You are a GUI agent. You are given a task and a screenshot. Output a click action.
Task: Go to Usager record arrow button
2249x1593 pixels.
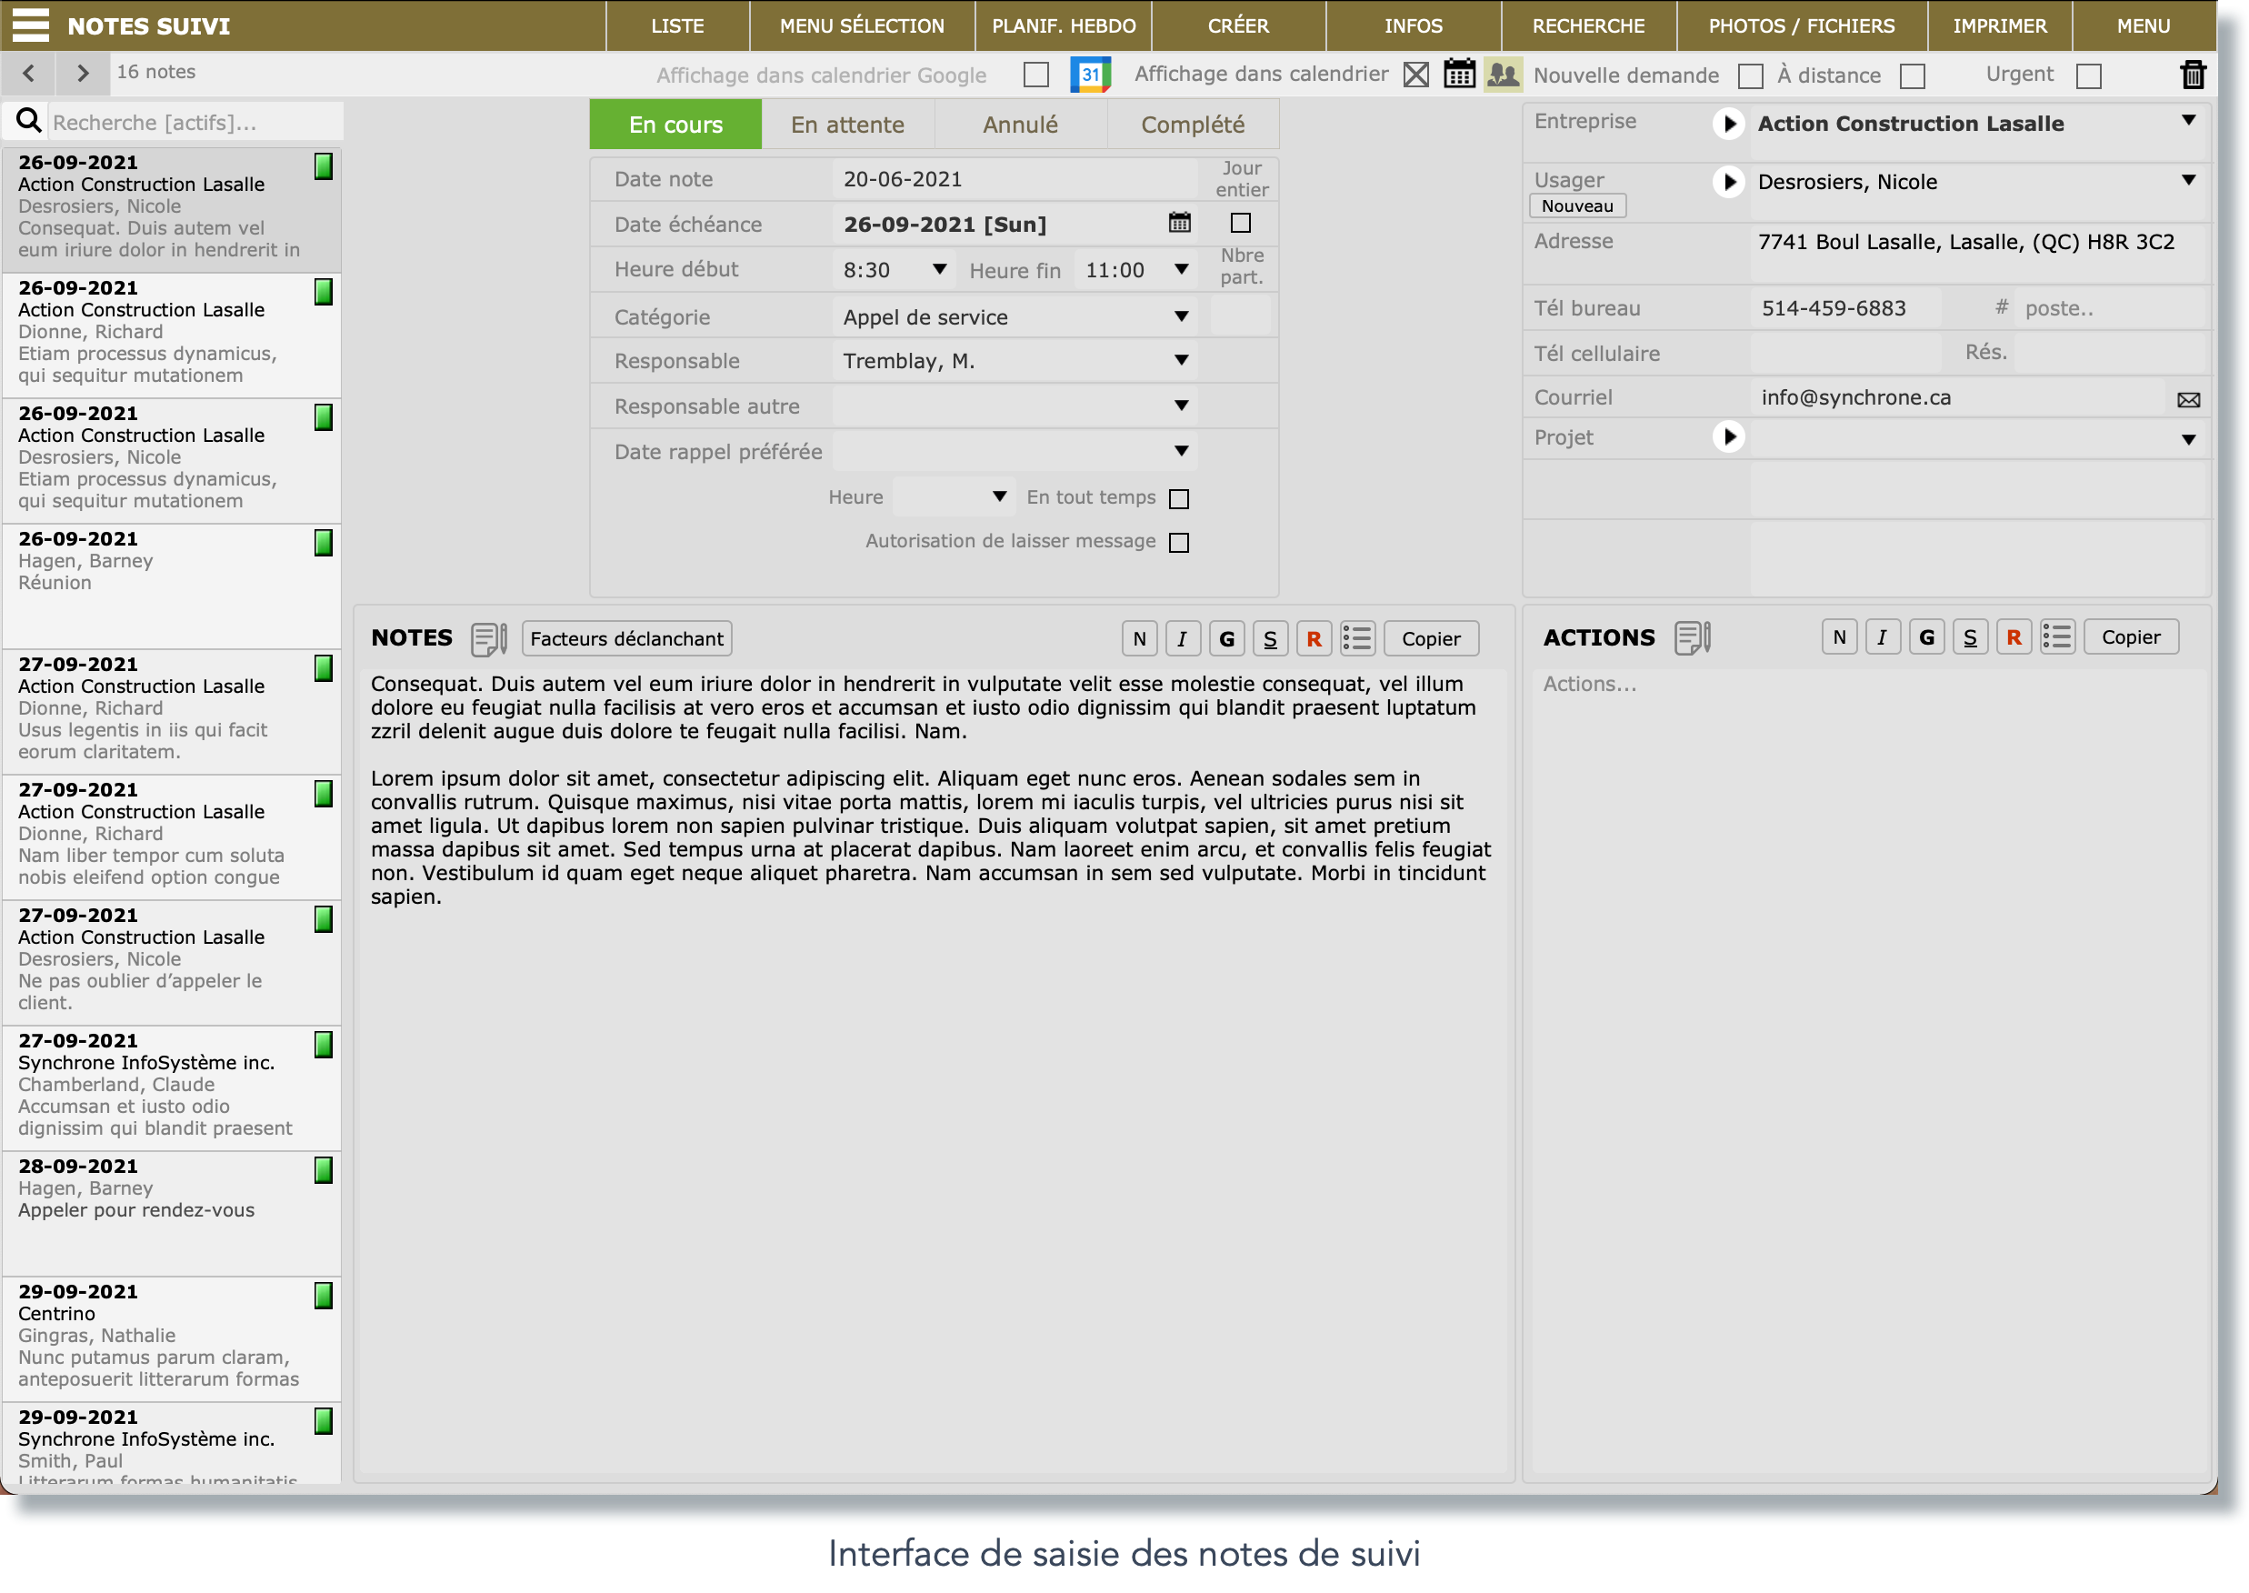[x=1728, y=182]
